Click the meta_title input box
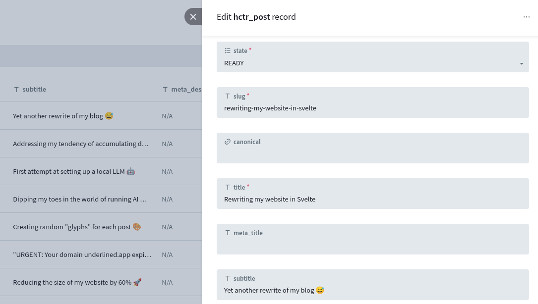This screenshot has height=304, width=538. pyautogui.click(x=373, y=245)
